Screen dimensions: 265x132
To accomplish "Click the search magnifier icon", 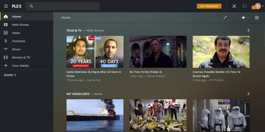I will coord(31,6).
